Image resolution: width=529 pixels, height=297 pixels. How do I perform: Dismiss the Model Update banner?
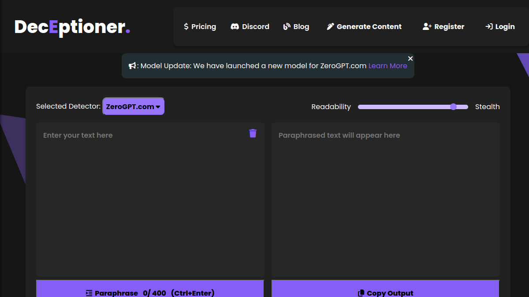pos(410,59)
